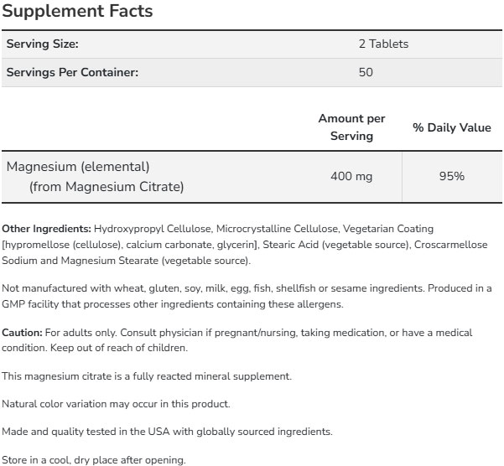Click the 2 Tablets value
This screenshot has width=504, height=466.
tap(383, 44)
